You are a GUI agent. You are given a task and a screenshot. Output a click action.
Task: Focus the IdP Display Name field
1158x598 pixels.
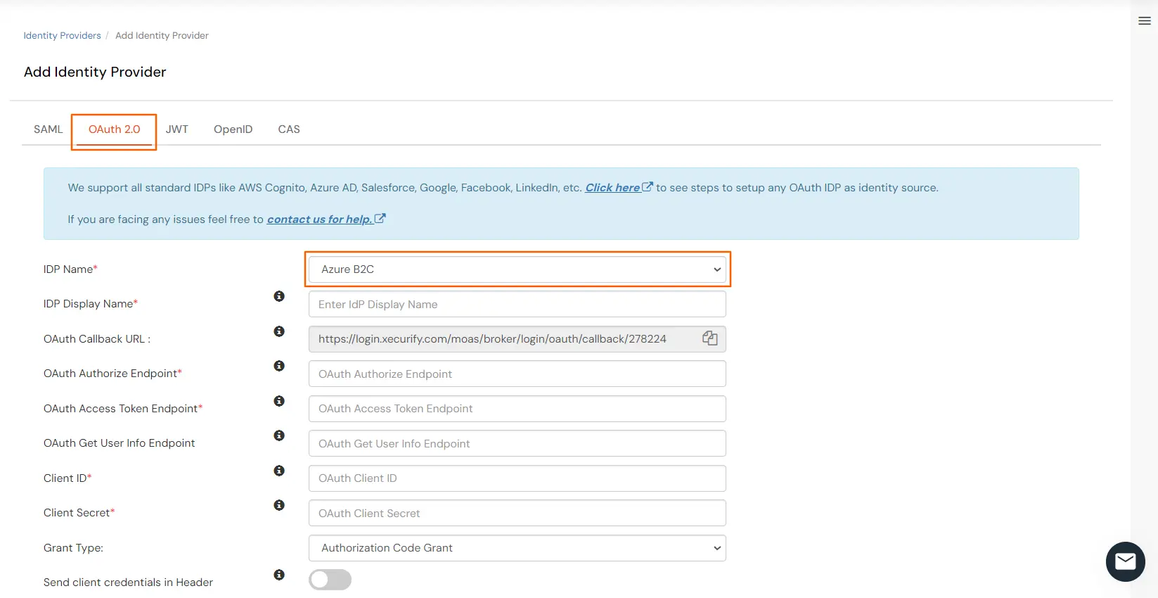(x=517, y=304)
